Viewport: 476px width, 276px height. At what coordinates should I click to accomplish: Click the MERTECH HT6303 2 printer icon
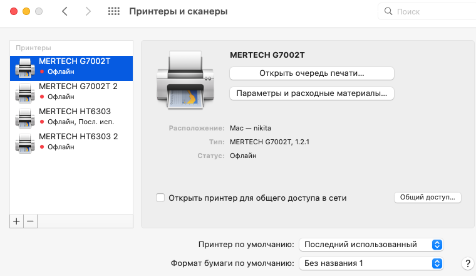(x=25, y=142)
